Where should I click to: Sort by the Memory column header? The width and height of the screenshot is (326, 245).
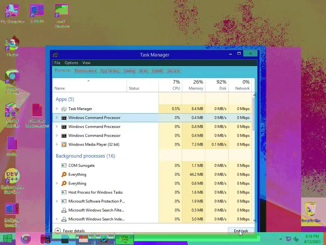coord(194,85)
